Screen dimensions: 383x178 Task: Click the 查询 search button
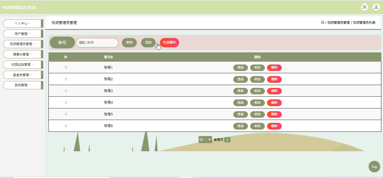pos(129,43)
